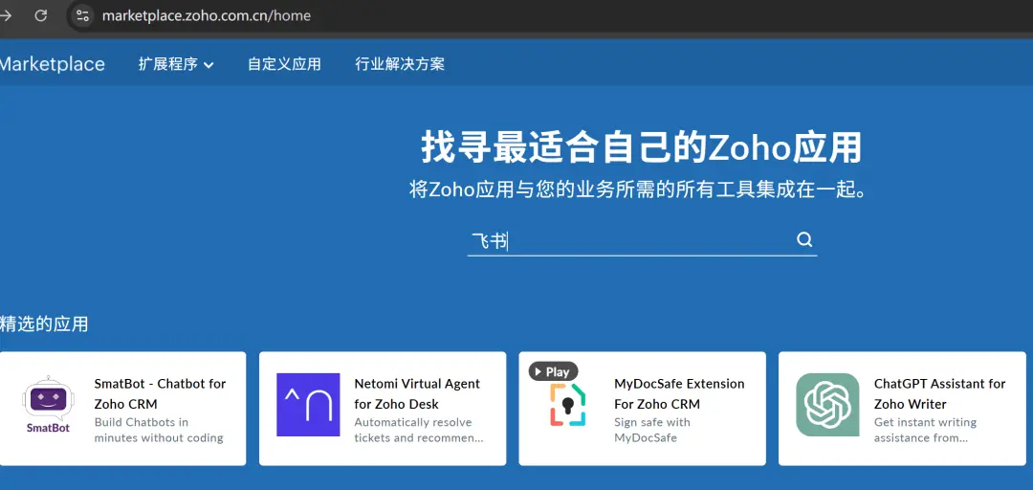This screenshot has height=490, width=1033.
Task: Open the 扩展程序 menu
Action: (176, 64)
